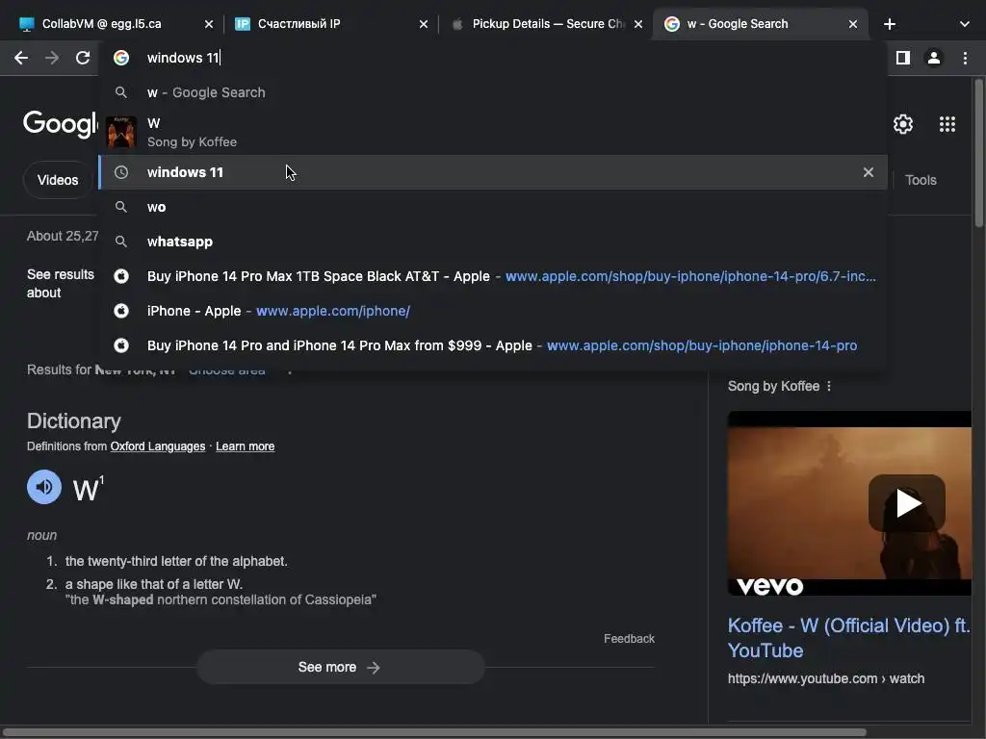Image resolution: width=986 pixels, height=739 pixels.
Task: Close the Счастливый IP tab
Action: 424,24
